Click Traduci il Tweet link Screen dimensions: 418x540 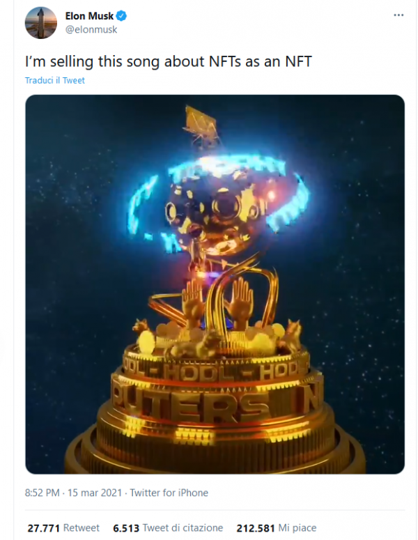(x=55, y=80)
